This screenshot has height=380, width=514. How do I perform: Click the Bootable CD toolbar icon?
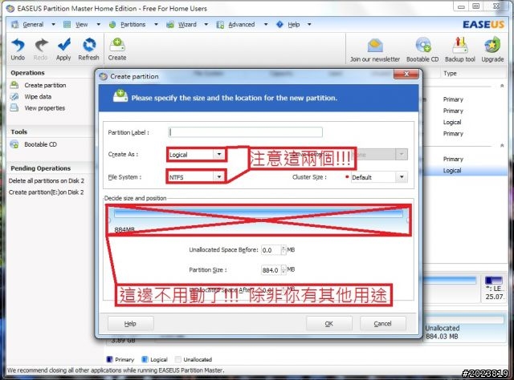coord(423,46)
